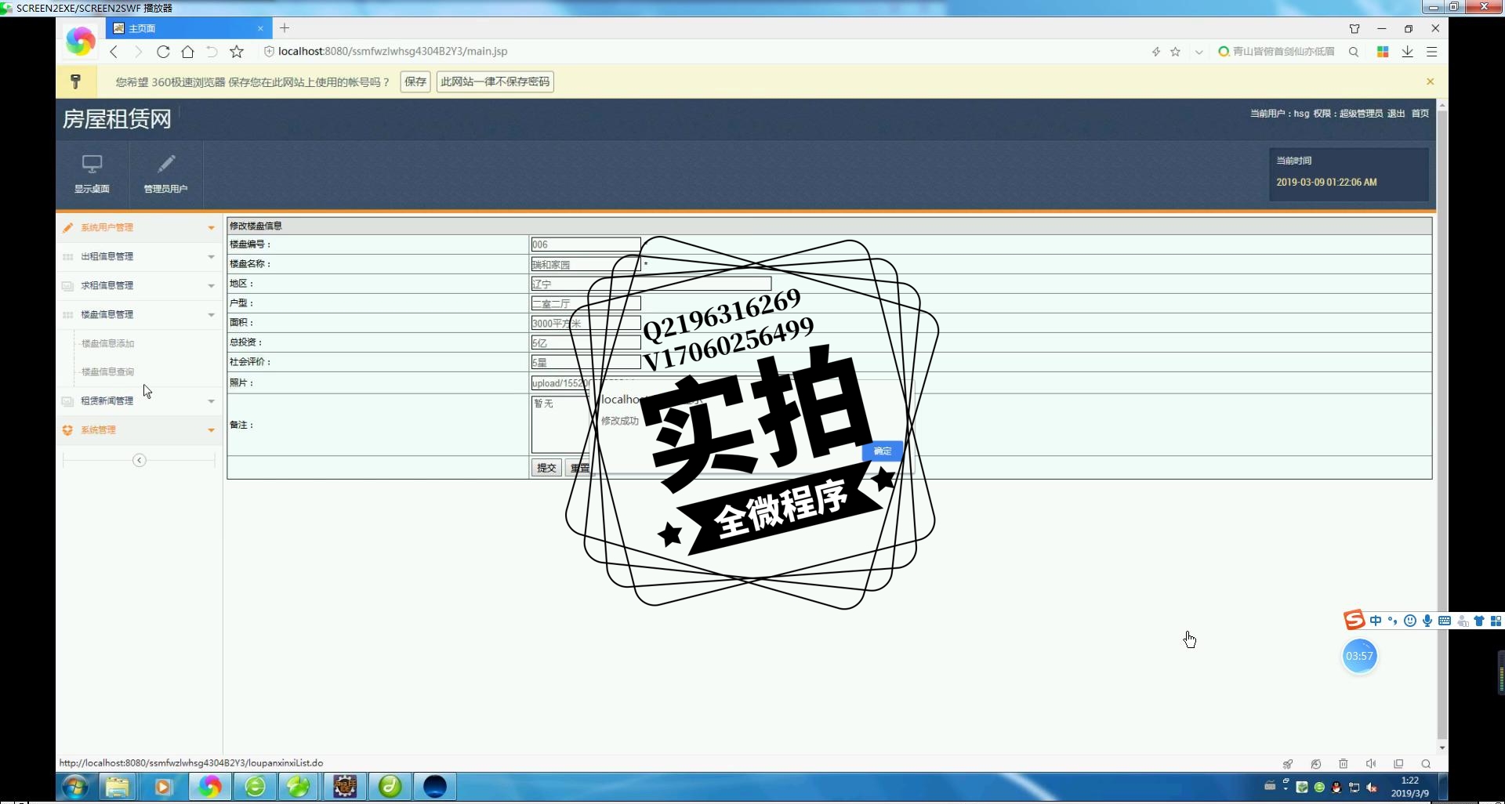The width and height of the screenshot is (1505, 804).
Task: Mute page via speaker icon in status bar
Action: coord(1371,764)
